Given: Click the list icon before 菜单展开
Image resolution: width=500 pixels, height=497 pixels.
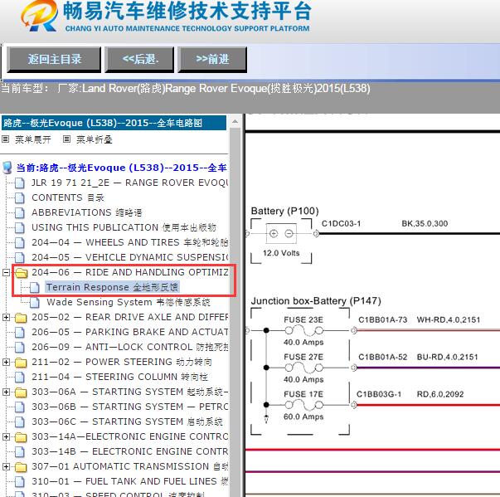Looking at the screenshot, I should tap(6, 139).
